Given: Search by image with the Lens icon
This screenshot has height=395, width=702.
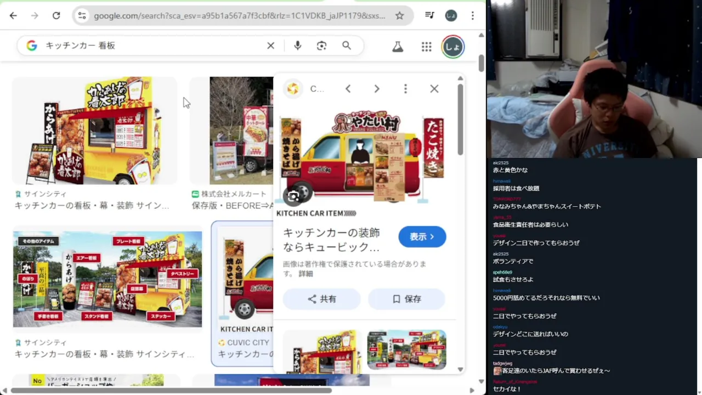Looking at the screenshot, I should point(322,46).
